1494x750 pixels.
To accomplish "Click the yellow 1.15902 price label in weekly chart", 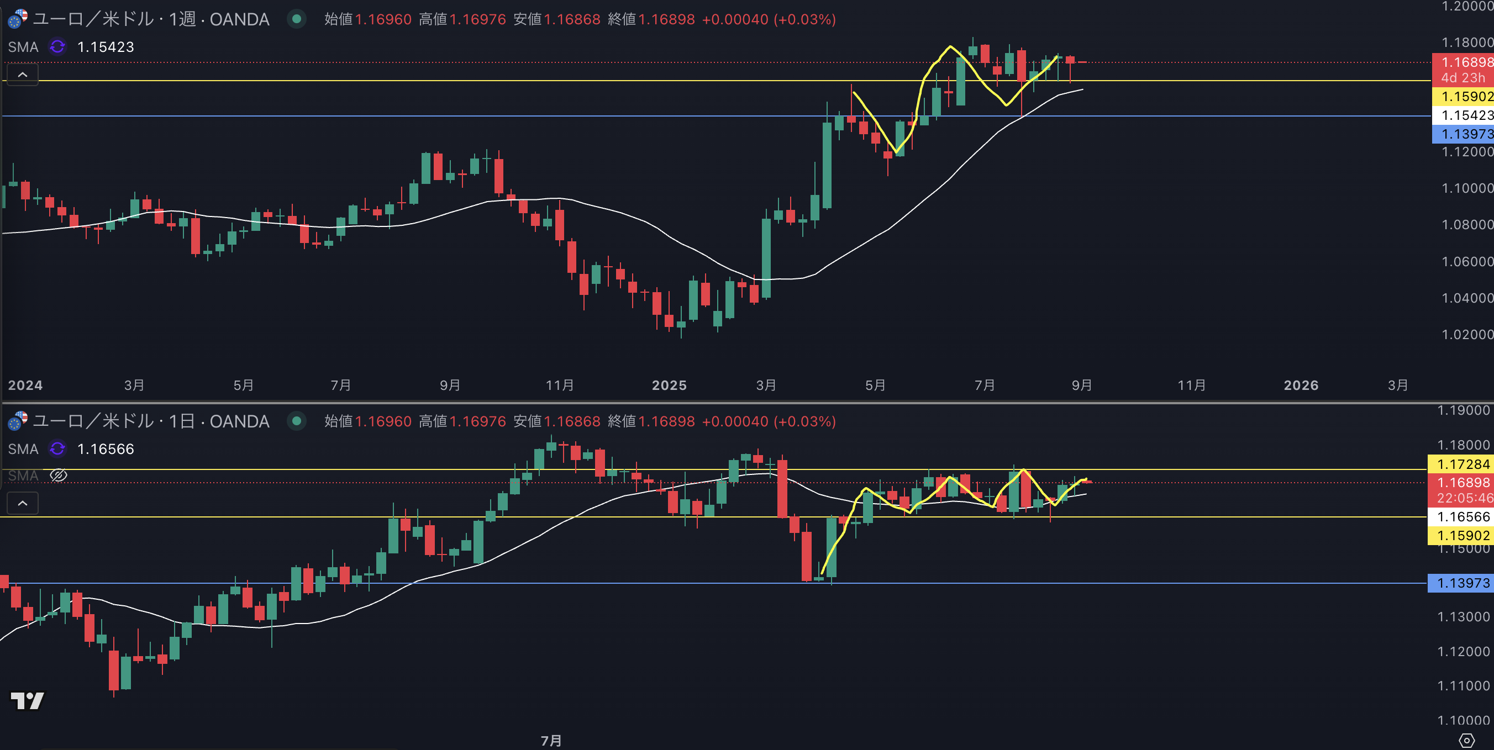I will pyautogui.click(x=1464, y=96).
